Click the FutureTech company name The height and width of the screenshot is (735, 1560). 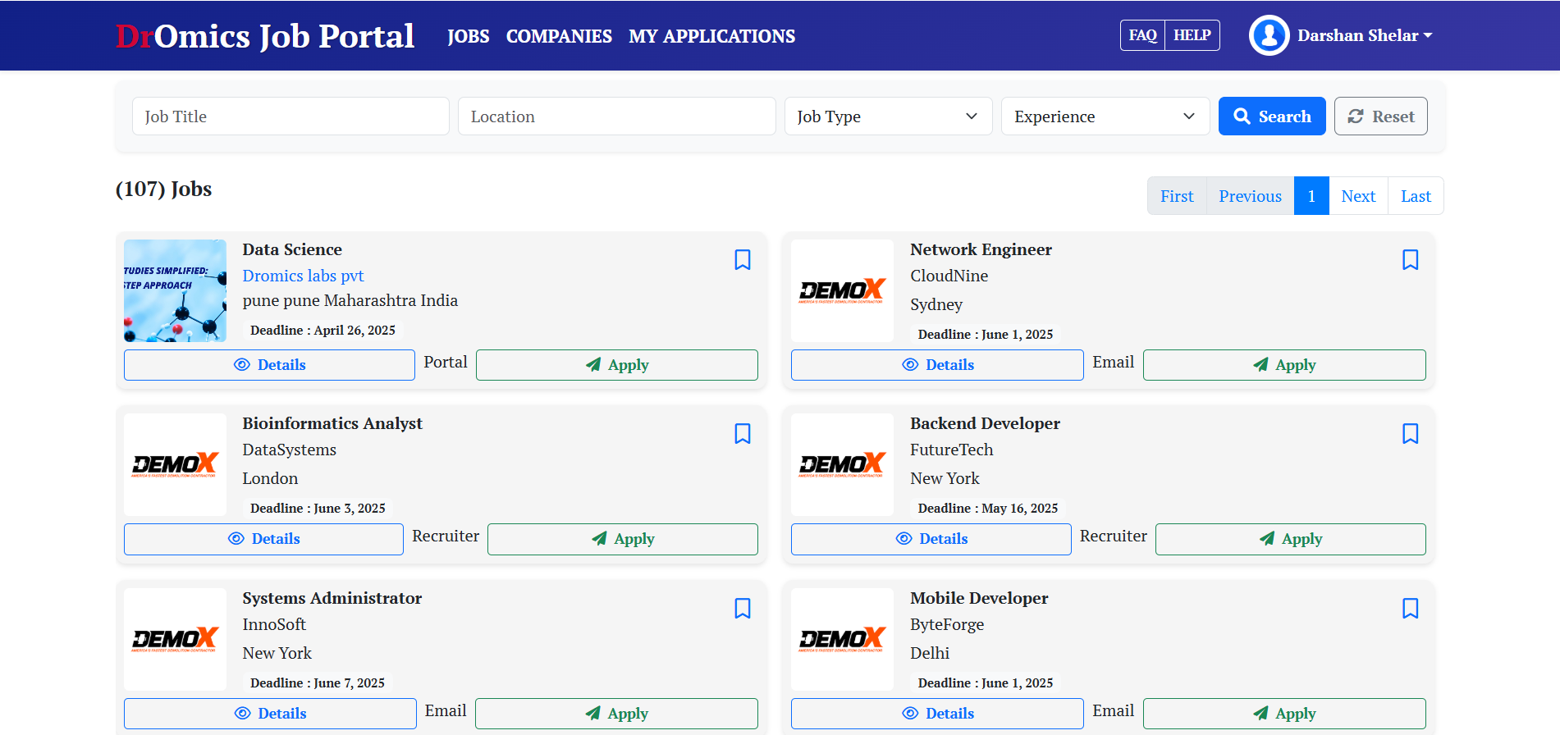(951, 450)
